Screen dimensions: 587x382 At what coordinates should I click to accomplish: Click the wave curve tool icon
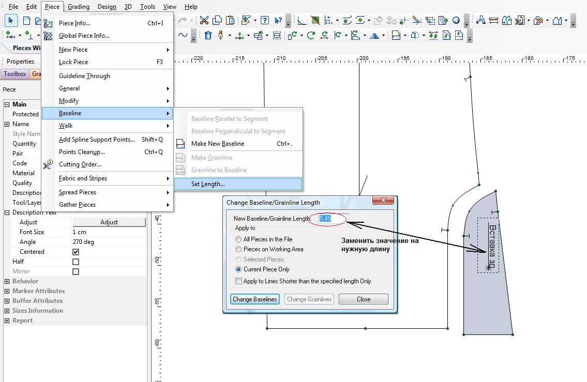(x=183, y=35)
